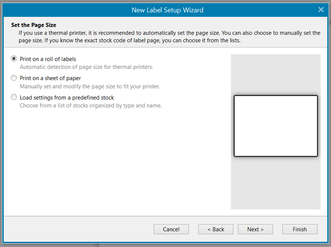Click the 'Manually set and modify the page size' description
Viewport: 331px width, 247px height.
pyautogui.click(x=90, y=86)
